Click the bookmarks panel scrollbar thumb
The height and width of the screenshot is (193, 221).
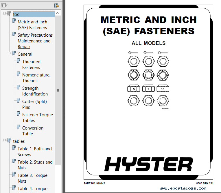click(58, 91)
